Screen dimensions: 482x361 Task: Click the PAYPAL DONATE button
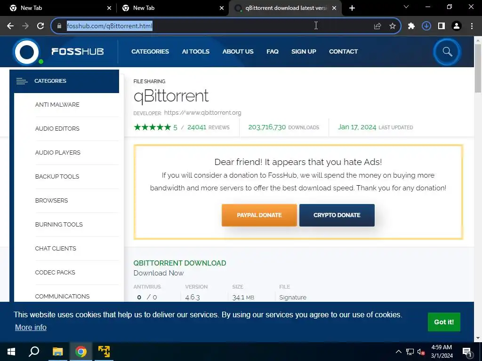[x=259, y=215]
